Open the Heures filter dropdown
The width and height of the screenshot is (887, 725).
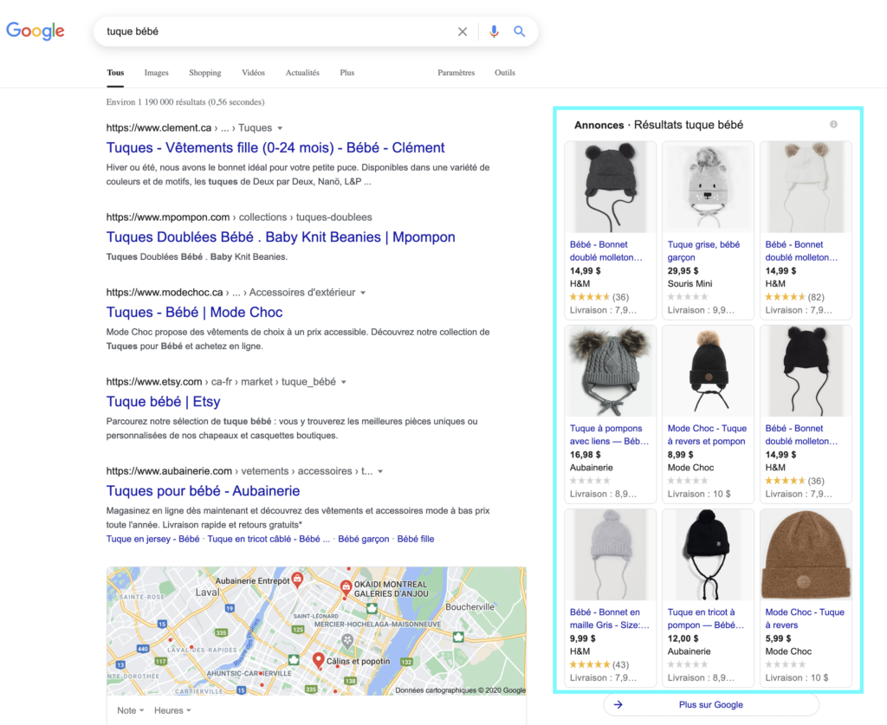(x=172, y=710)
